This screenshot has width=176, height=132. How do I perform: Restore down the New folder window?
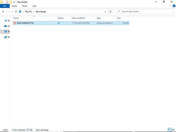(x=164, y=2)
